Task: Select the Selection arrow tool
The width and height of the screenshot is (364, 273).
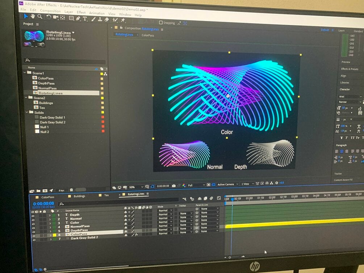Action: [x=26, y=16]
